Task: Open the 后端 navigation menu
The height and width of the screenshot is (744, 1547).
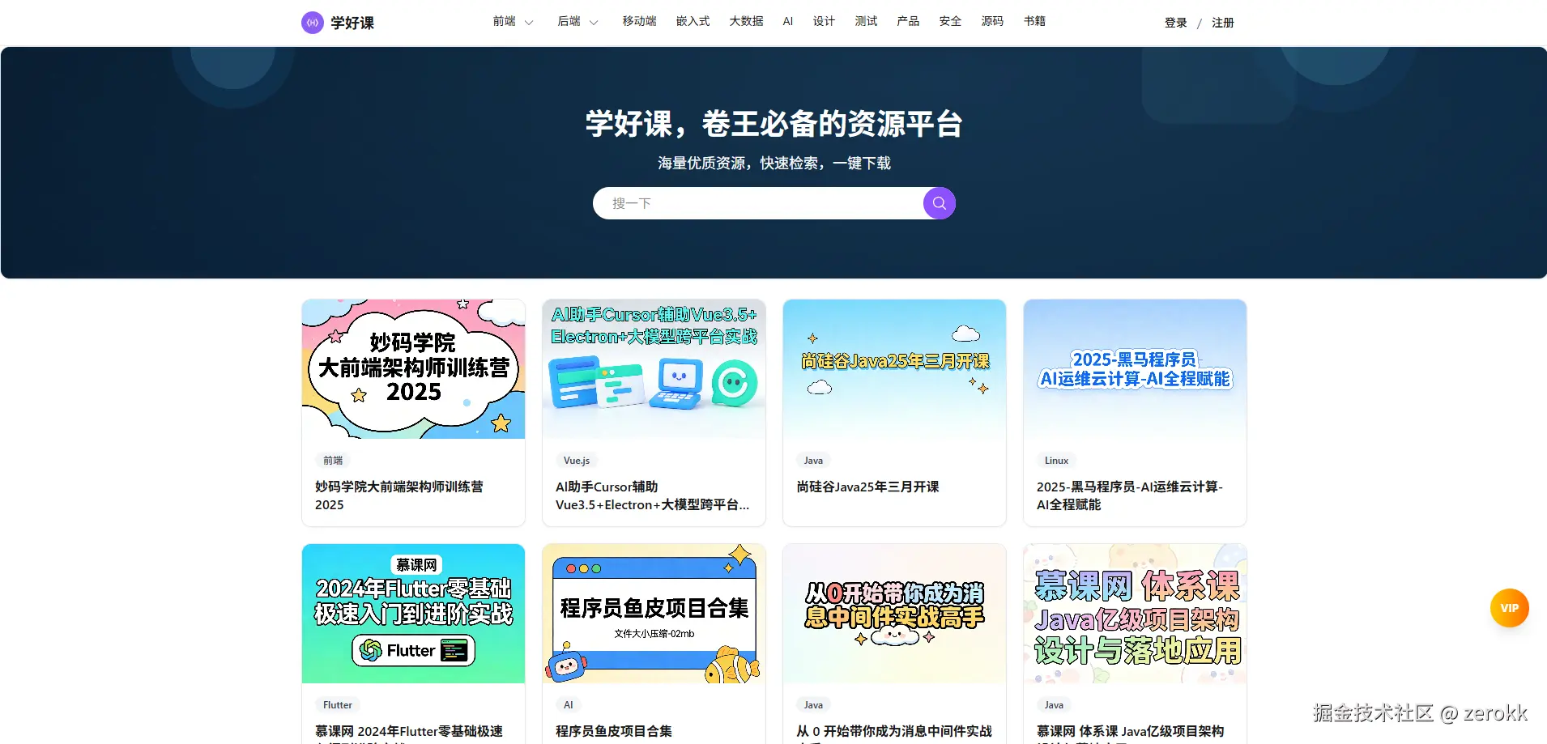Action: tap(569, 21)
